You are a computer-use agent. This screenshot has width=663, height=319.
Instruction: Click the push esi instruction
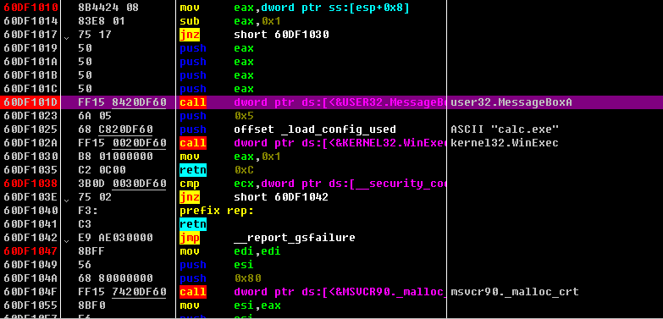coord(217,265)
